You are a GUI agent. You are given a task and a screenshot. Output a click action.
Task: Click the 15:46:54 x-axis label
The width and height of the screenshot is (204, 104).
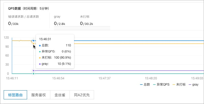pos(58,78)
